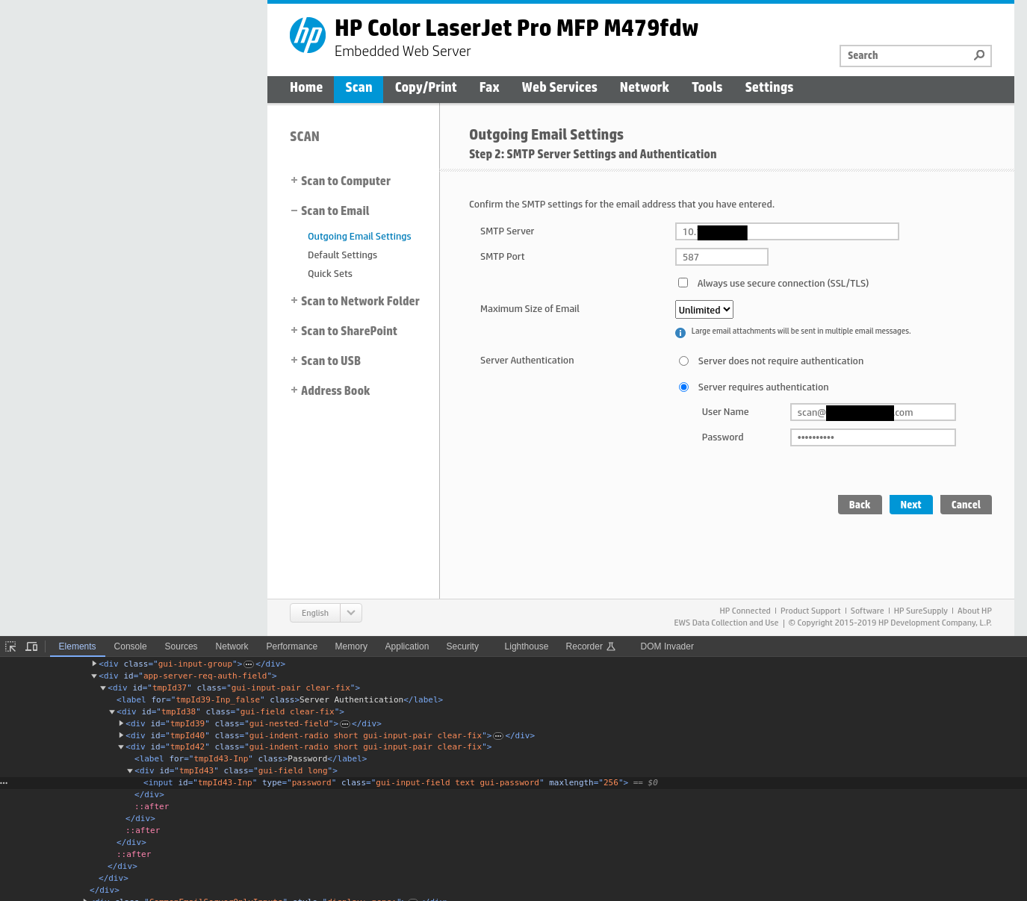Select Server requires authentication radio
The width and height of the screenshot is (1027, 901).
click(683, 387)
